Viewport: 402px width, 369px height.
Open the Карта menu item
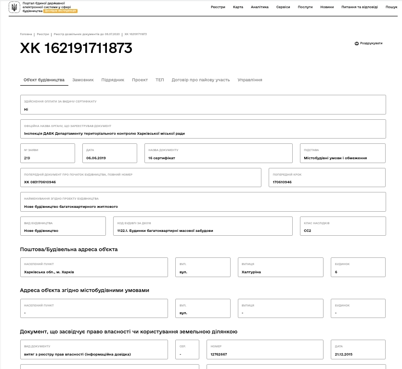tap(238, 7)
